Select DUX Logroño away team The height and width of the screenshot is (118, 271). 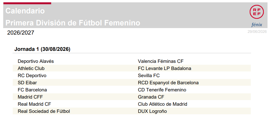[153, 111]
